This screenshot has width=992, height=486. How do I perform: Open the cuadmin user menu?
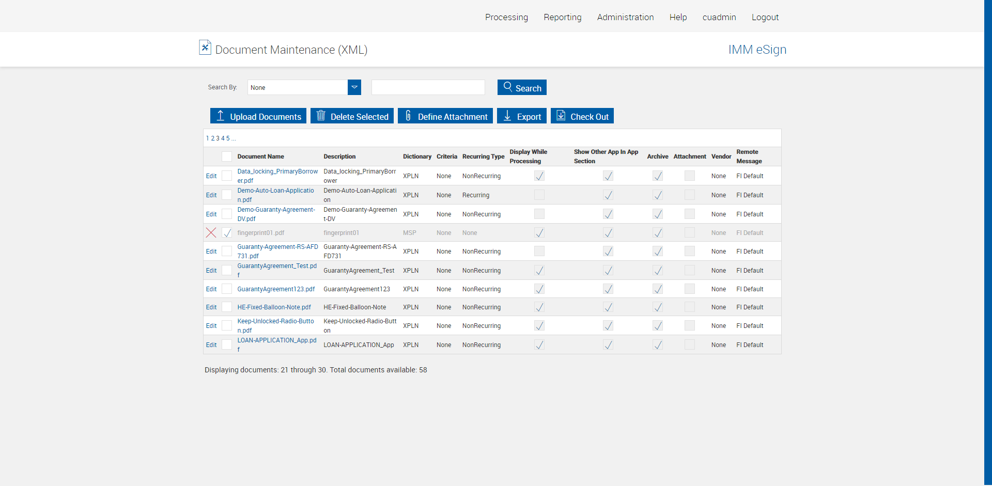pos(719,17)
